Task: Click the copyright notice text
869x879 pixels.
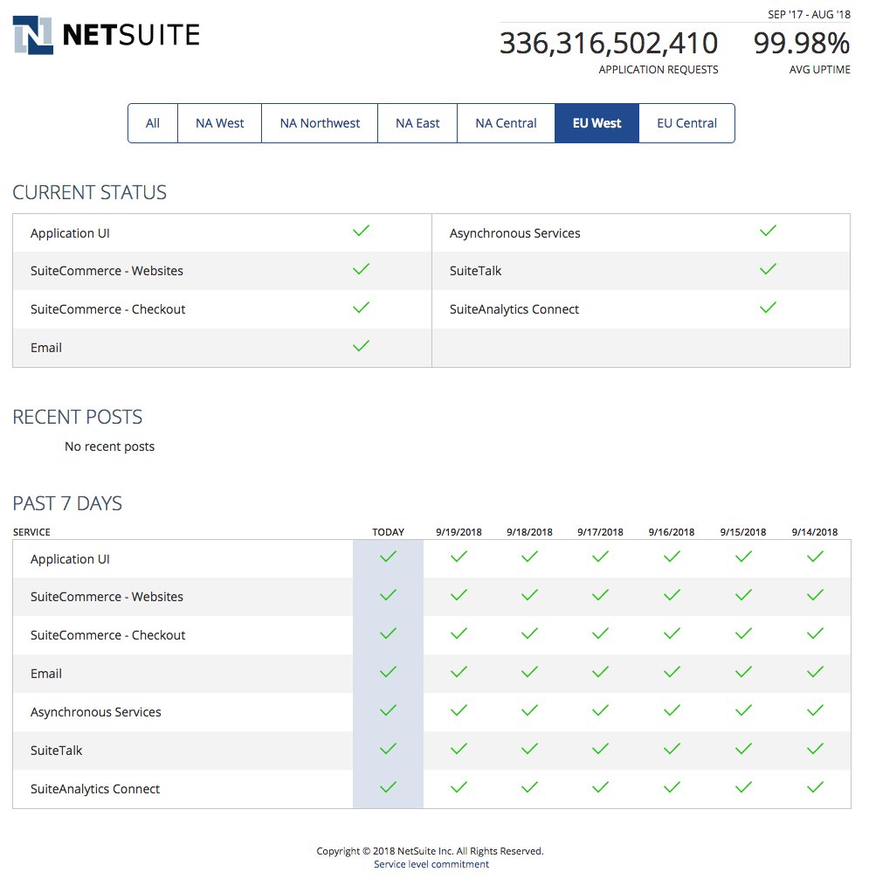Action: 430,850
